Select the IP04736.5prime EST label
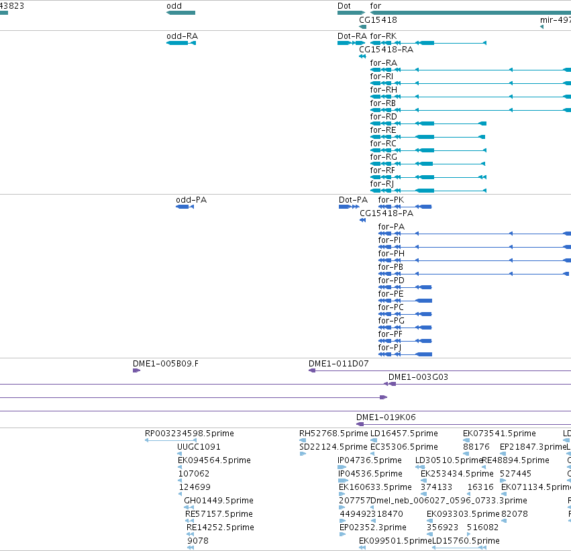The height and width of the screenshot is (551, 571). tap(370, 460)
